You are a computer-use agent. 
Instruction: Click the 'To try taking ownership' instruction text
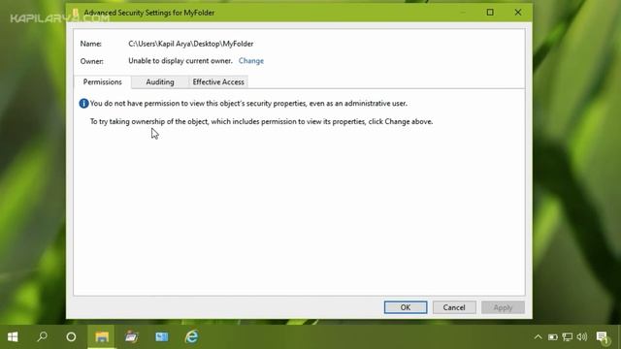click(261, 122)
